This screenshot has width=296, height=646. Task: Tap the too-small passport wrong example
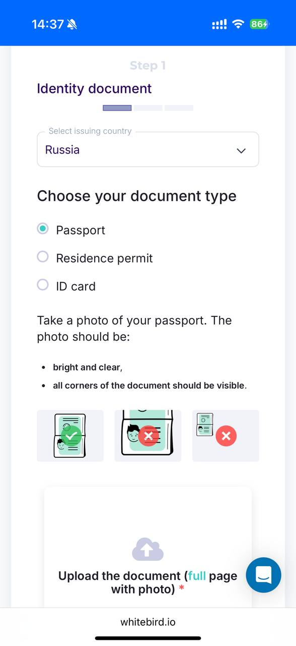coord(226,436)
